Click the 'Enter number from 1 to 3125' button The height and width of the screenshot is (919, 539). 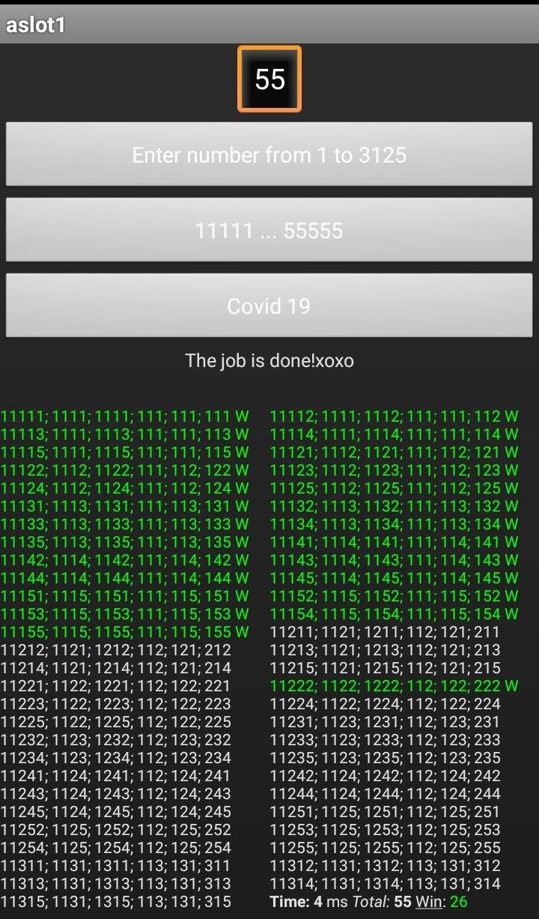pos(269,154)
